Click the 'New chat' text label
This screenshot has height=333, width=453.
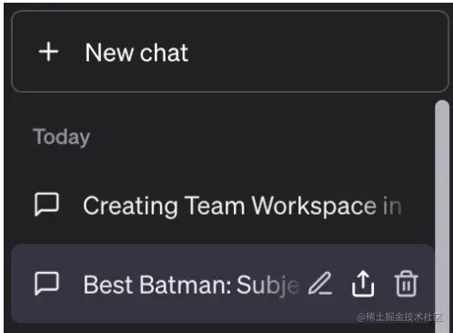136,53
